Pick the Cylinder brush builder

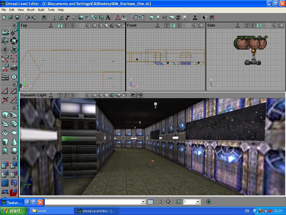(5, 141)
